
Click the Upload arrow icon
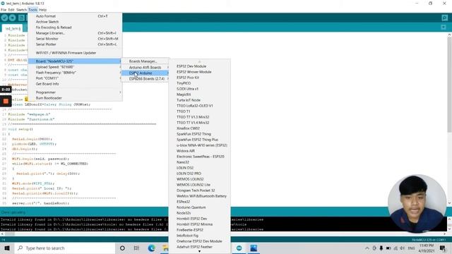13,18
